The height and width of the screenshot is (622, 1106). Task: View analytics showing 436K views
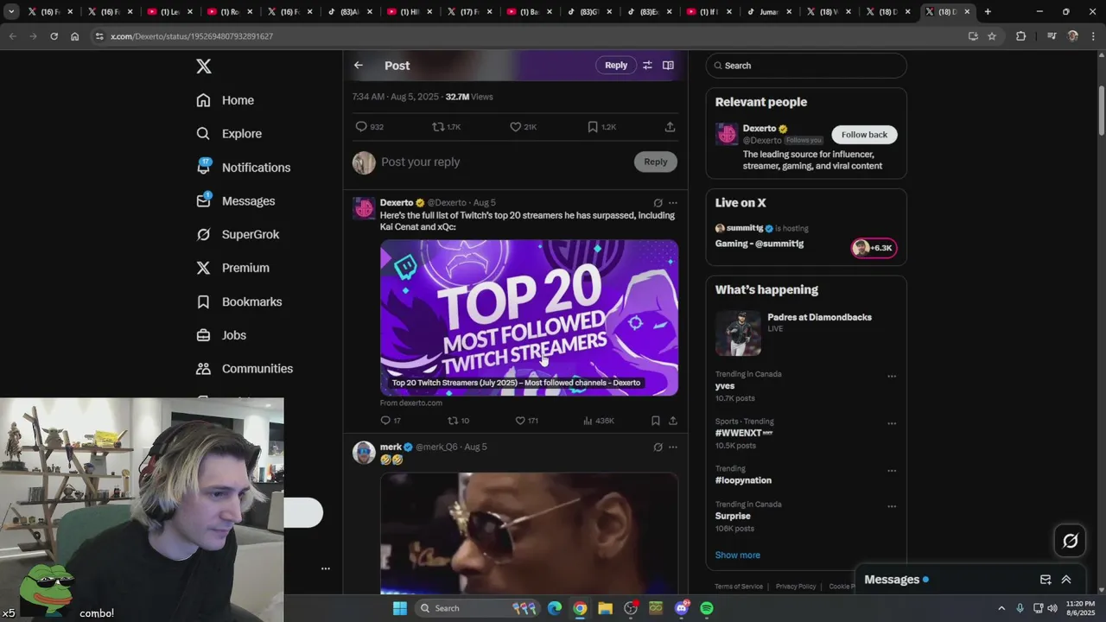coord(598,421)
